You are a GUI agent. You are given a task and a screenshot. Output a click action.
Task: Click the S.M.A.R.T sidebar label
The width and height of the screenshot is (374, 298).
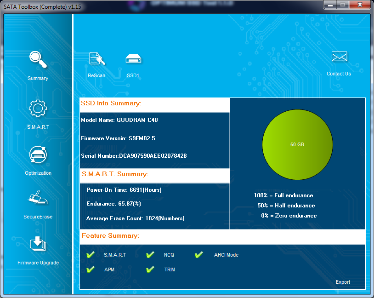click(38, 127)
